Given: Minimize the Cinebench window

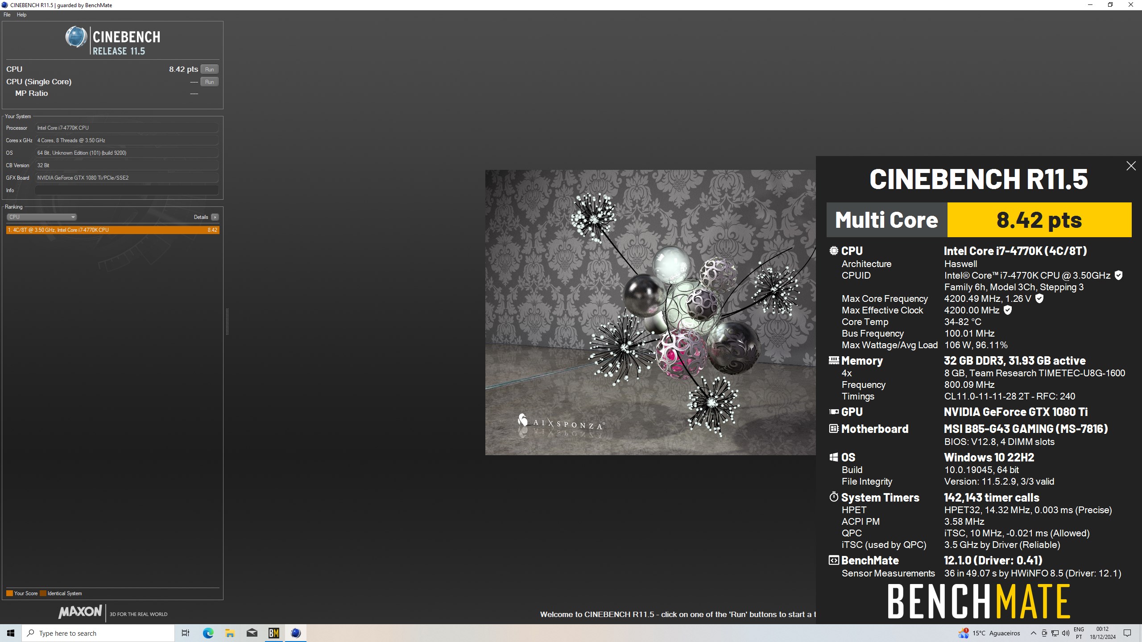Looking at the screenshot, I should [1090, 5].
